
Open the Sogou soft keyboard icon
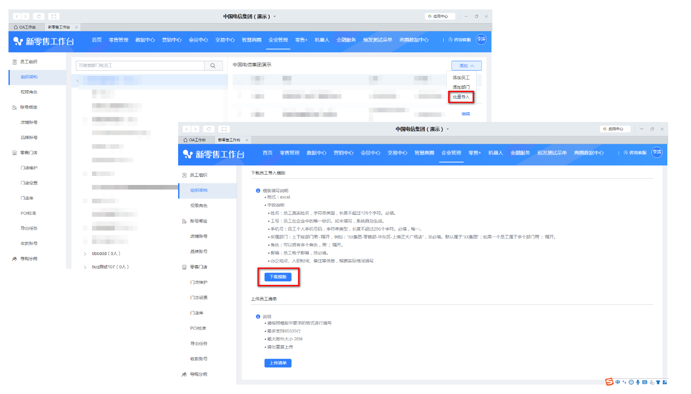[645, 382]
